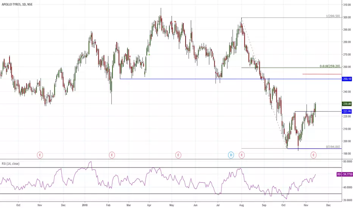Click the APOLLO TYRES, 1D, NSE title
The height and width of the screenshot is (208, 353).
point(17,4)
